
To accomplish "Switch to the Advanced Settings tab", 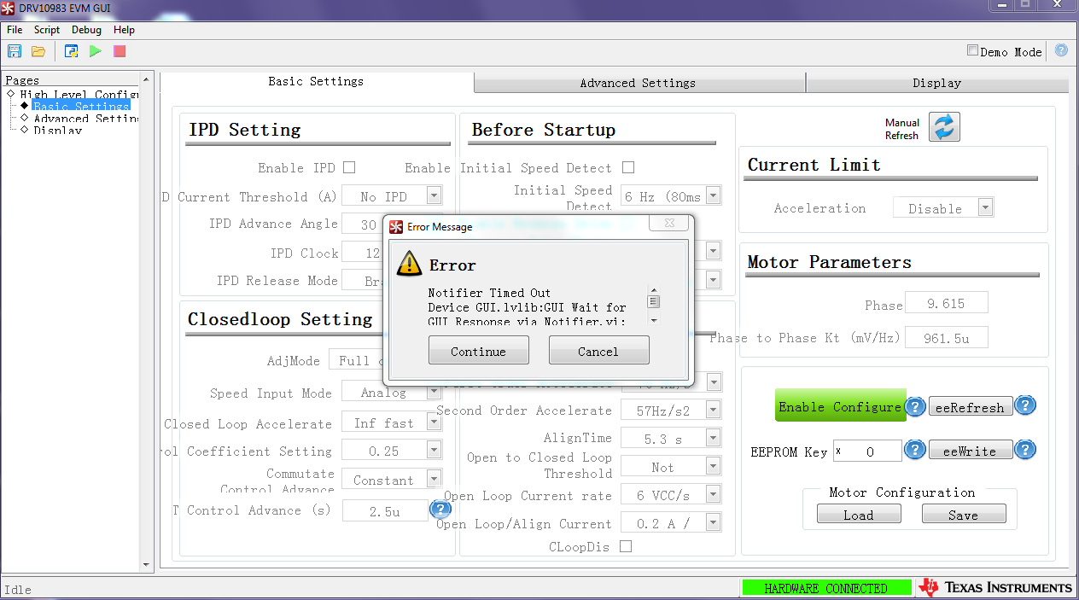I will tap(639, 83).
